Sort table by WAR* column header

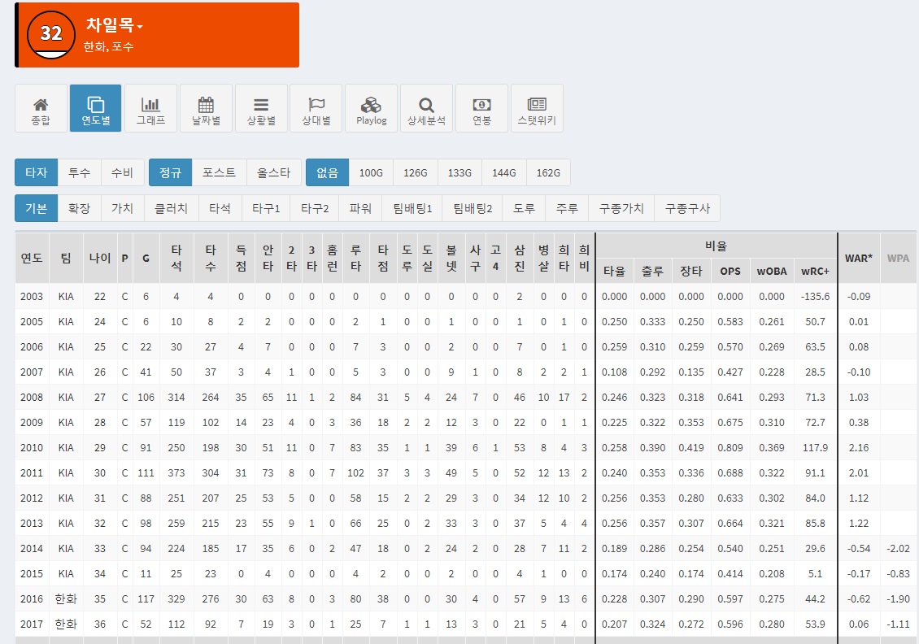pyautogui.click(x=859, y=258)
